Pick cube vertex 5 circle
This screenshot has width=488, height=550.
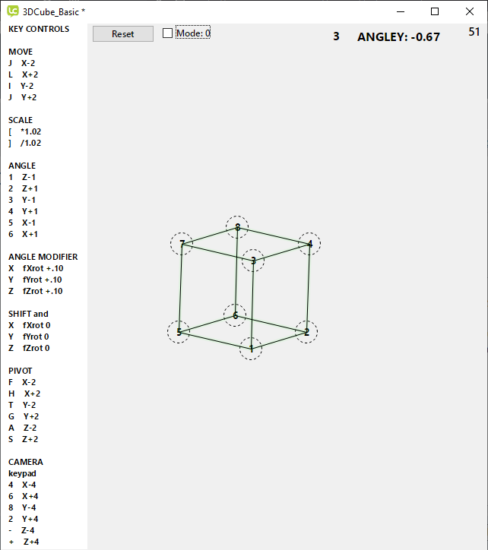[179, 332]
